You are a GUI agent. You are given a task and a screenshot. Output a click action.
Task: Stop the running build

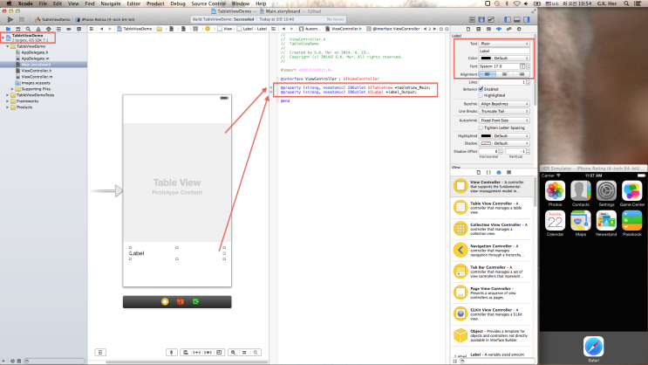coord(22,19)
